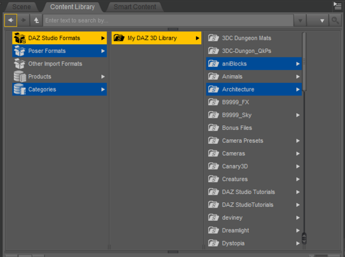Click the aniBlocks folder icon
The width and height of the screenshot is (345, 257).
coord(213,64)
